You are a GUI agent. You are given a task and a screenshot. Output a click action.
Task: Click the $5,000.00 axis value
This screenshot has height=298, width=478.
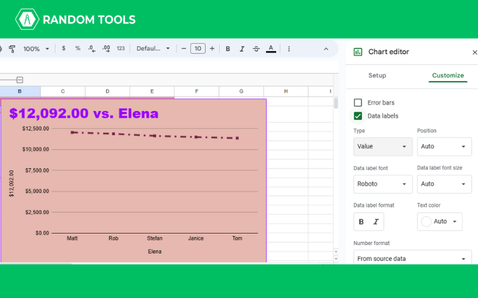point(37,191)
